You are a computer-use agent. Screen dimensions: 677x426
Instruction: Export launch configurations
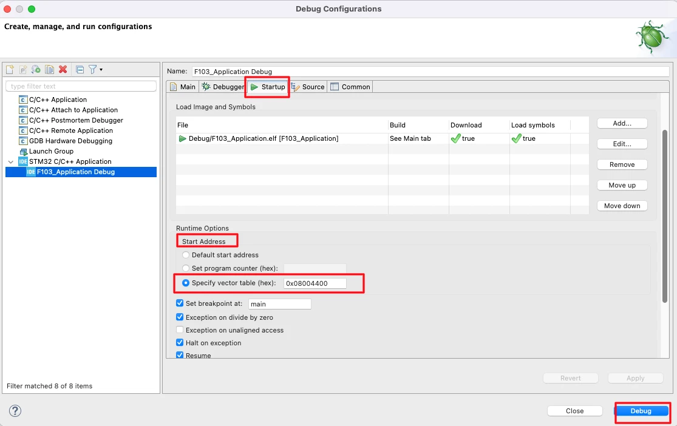click(x=36, y=69)
